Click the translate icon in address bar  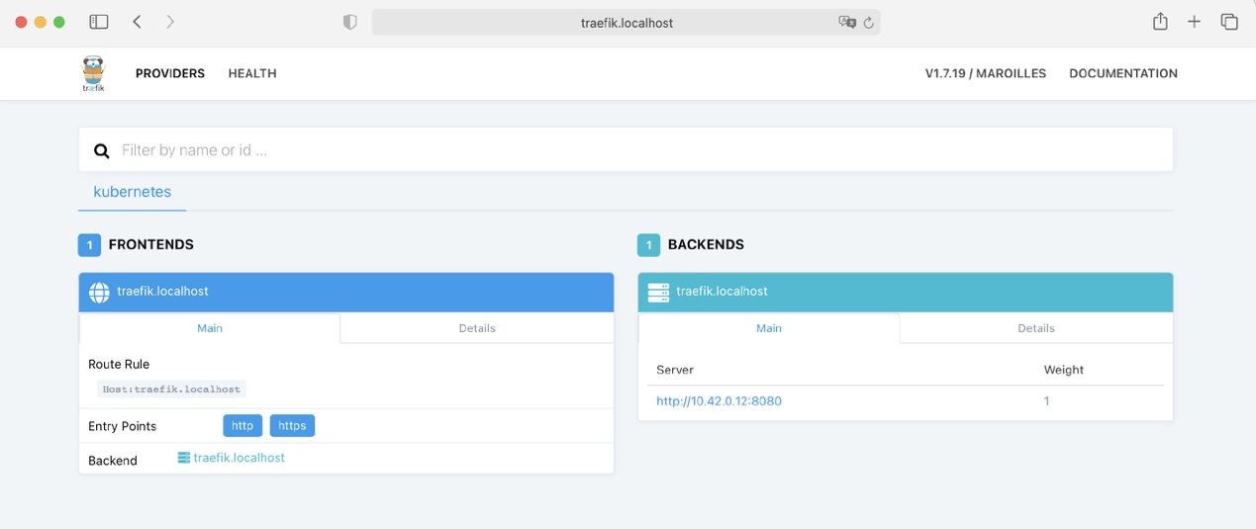coord(847,22)
